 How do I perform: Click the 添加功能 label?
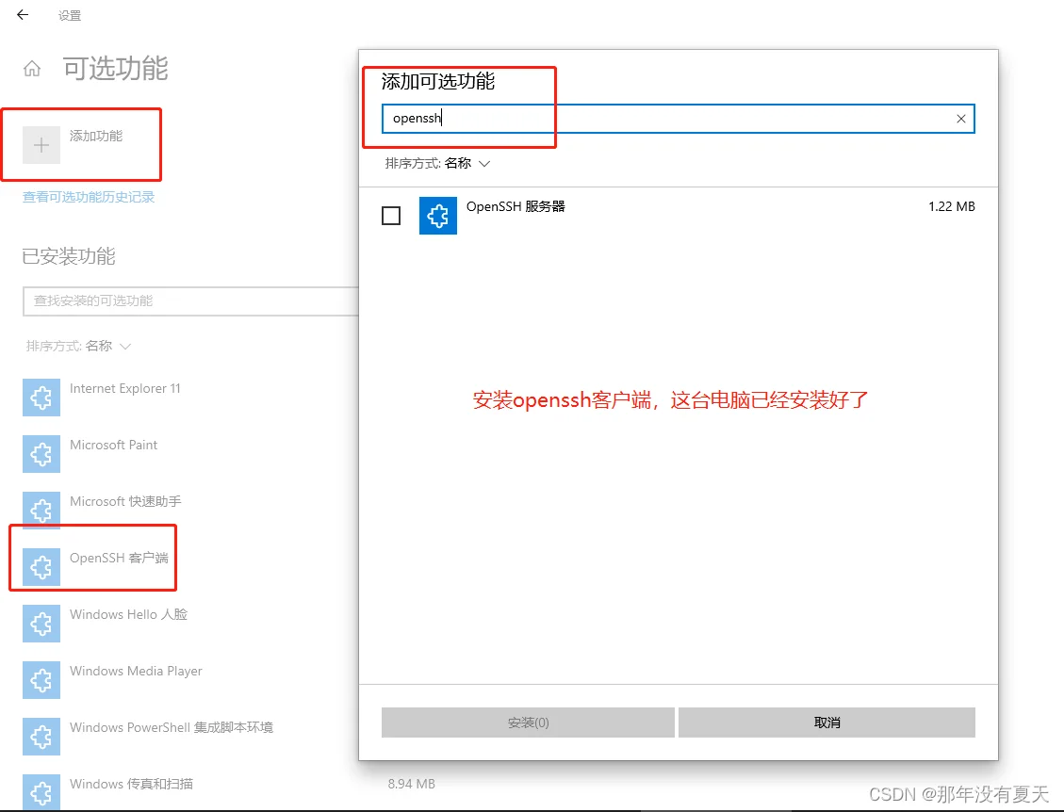[96, 136]
